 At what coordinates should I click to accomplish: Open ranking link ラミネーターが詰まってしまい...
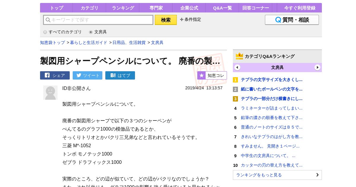[x=272, y=108]
